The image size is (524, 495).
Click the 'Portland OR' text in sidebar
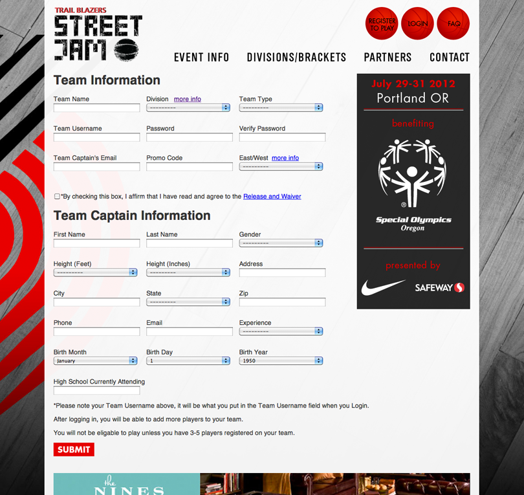[x=413, y=98]
